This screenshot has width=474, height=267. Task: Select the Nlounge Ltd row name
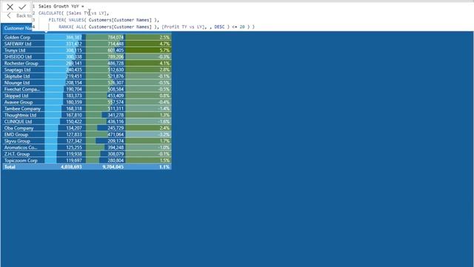pyautogui.click(x=17, y=82)
